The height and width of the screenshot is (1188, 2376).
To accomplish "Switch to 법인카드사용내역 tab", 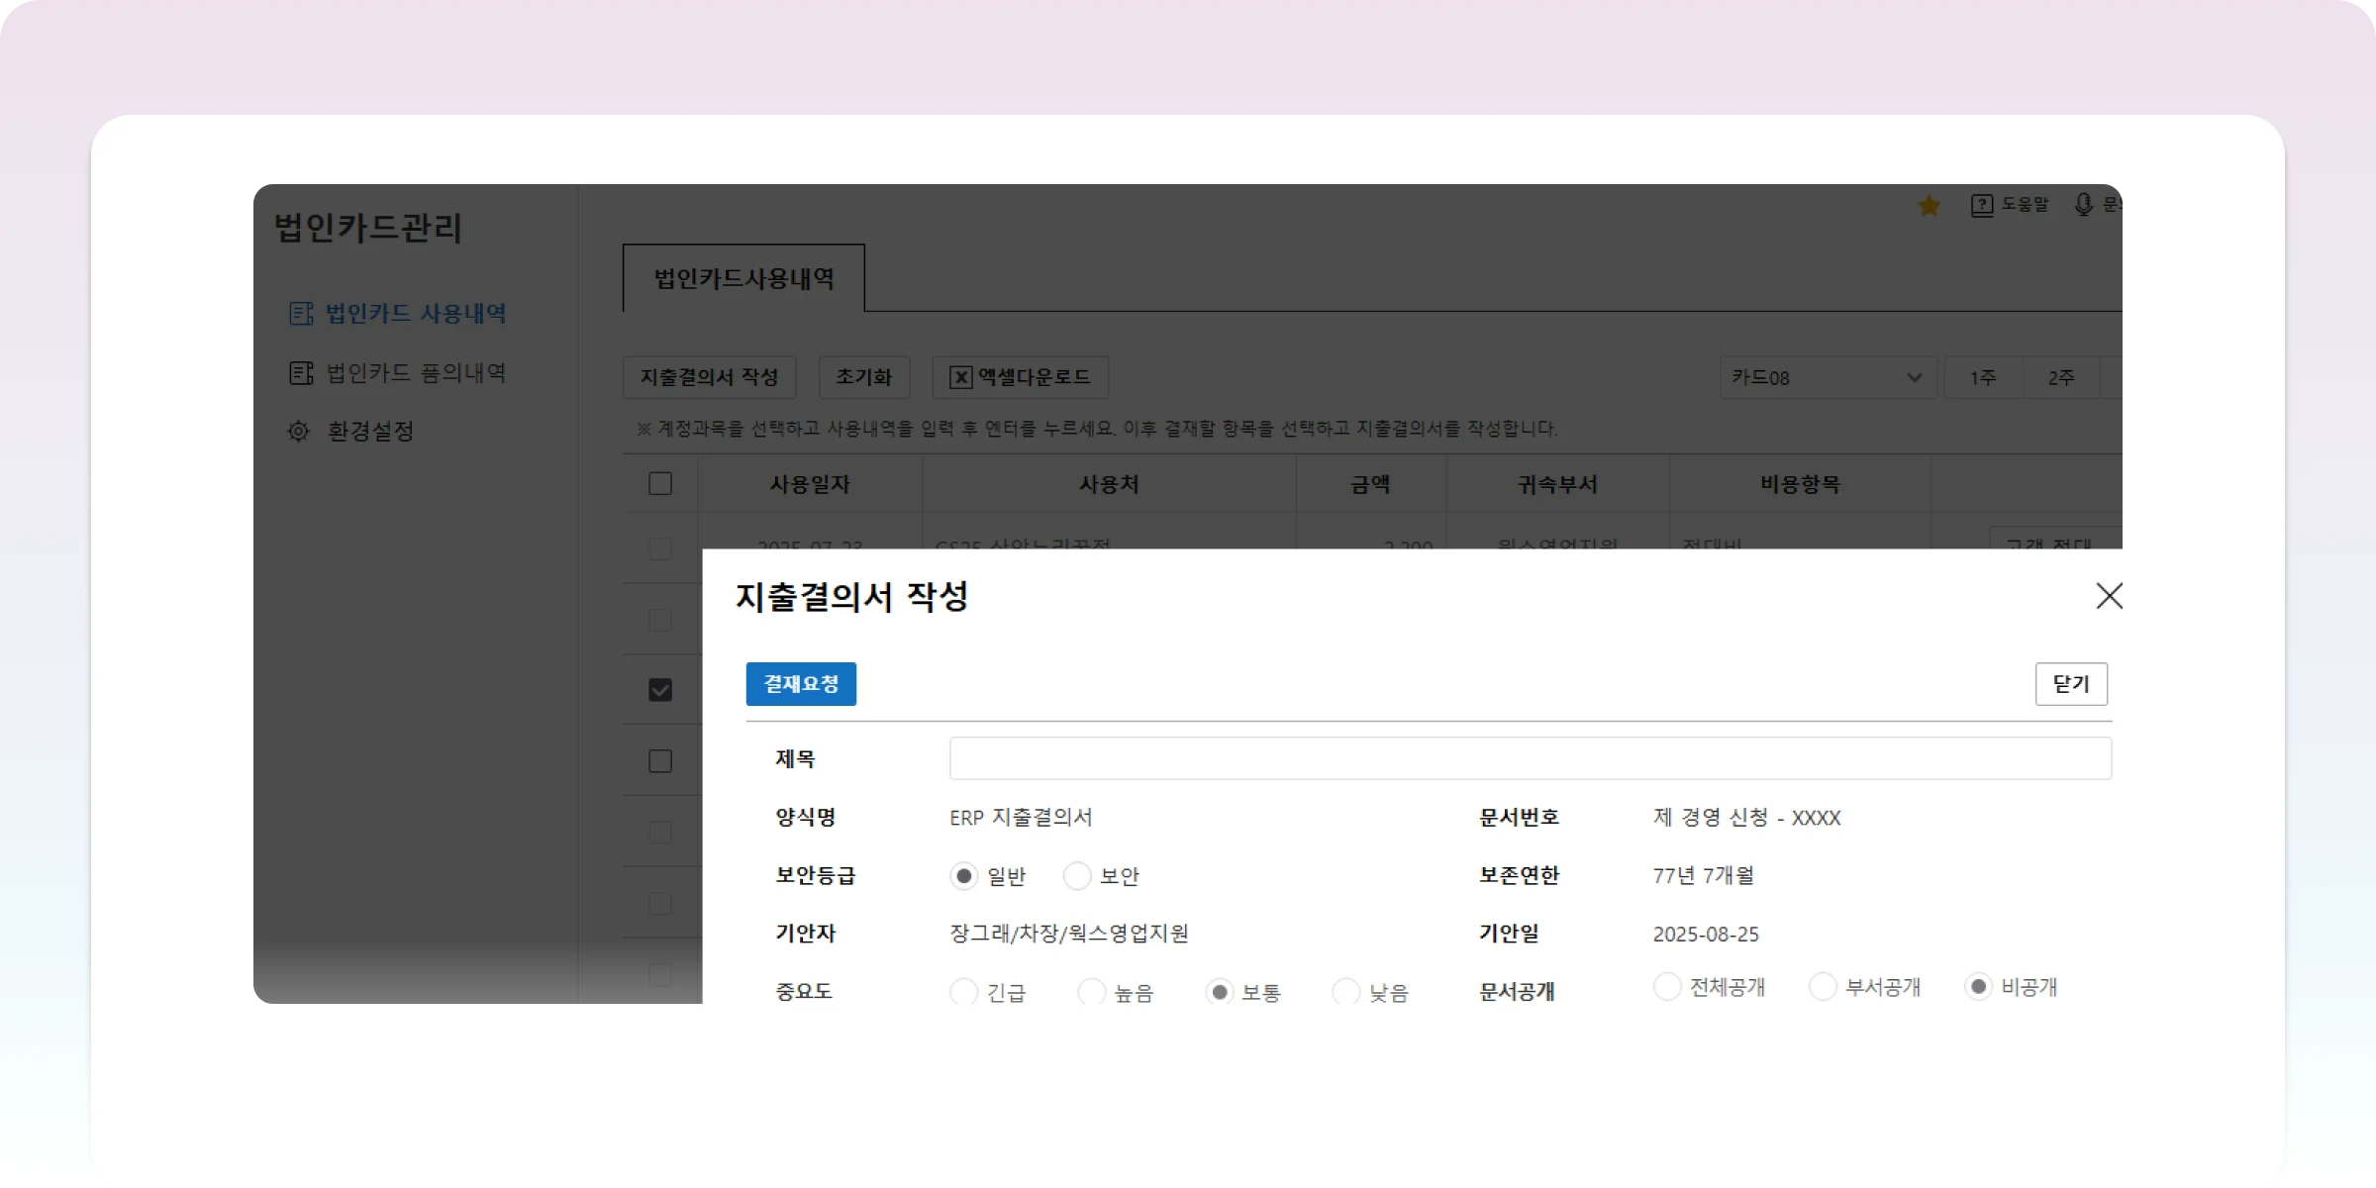I will point(743,279).
